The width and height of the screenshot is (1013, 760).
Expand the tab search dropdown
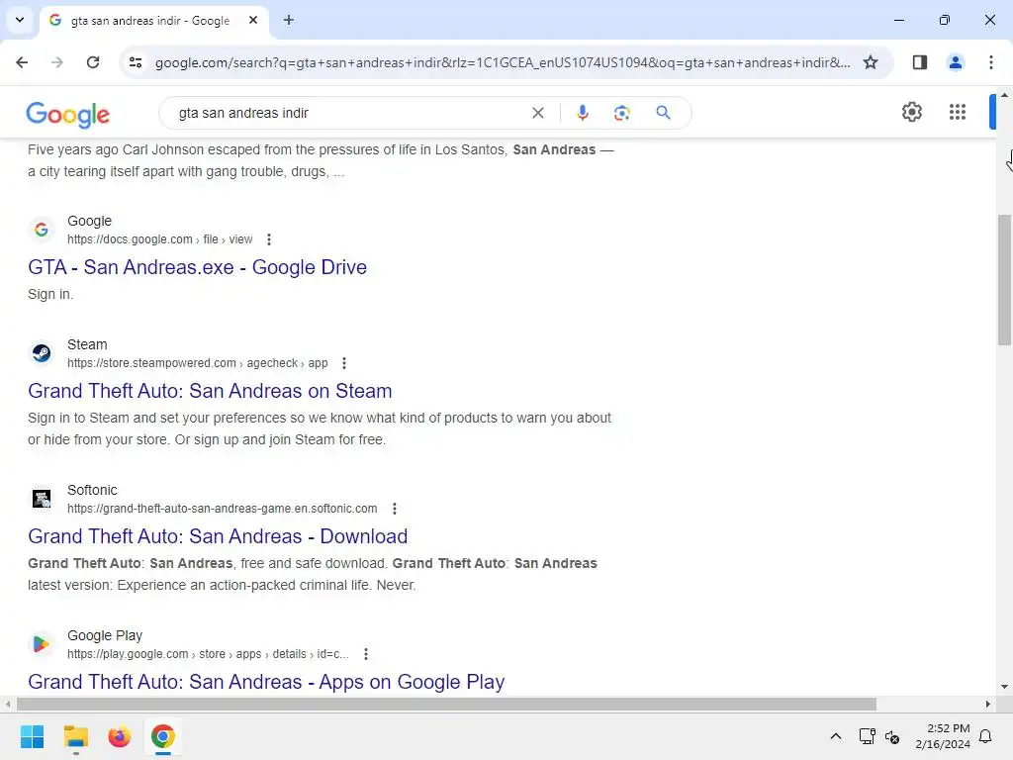(x=20, y=20)
